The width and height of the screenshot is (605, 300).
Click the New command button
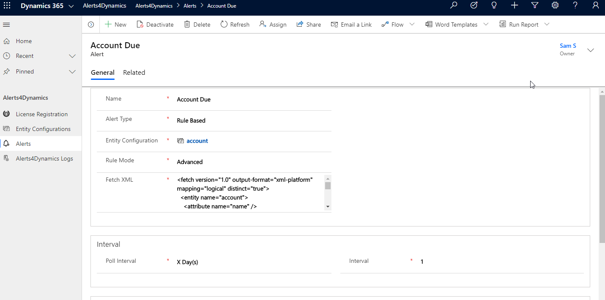(x=115, y=25)
